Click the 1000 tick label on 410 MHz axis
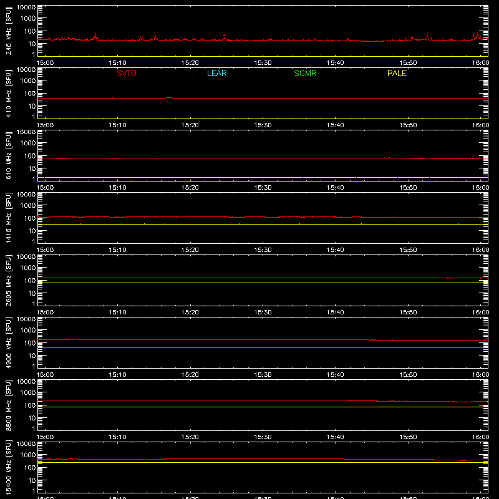The width and height of the screenshot is (499, 499). (28, 81)
